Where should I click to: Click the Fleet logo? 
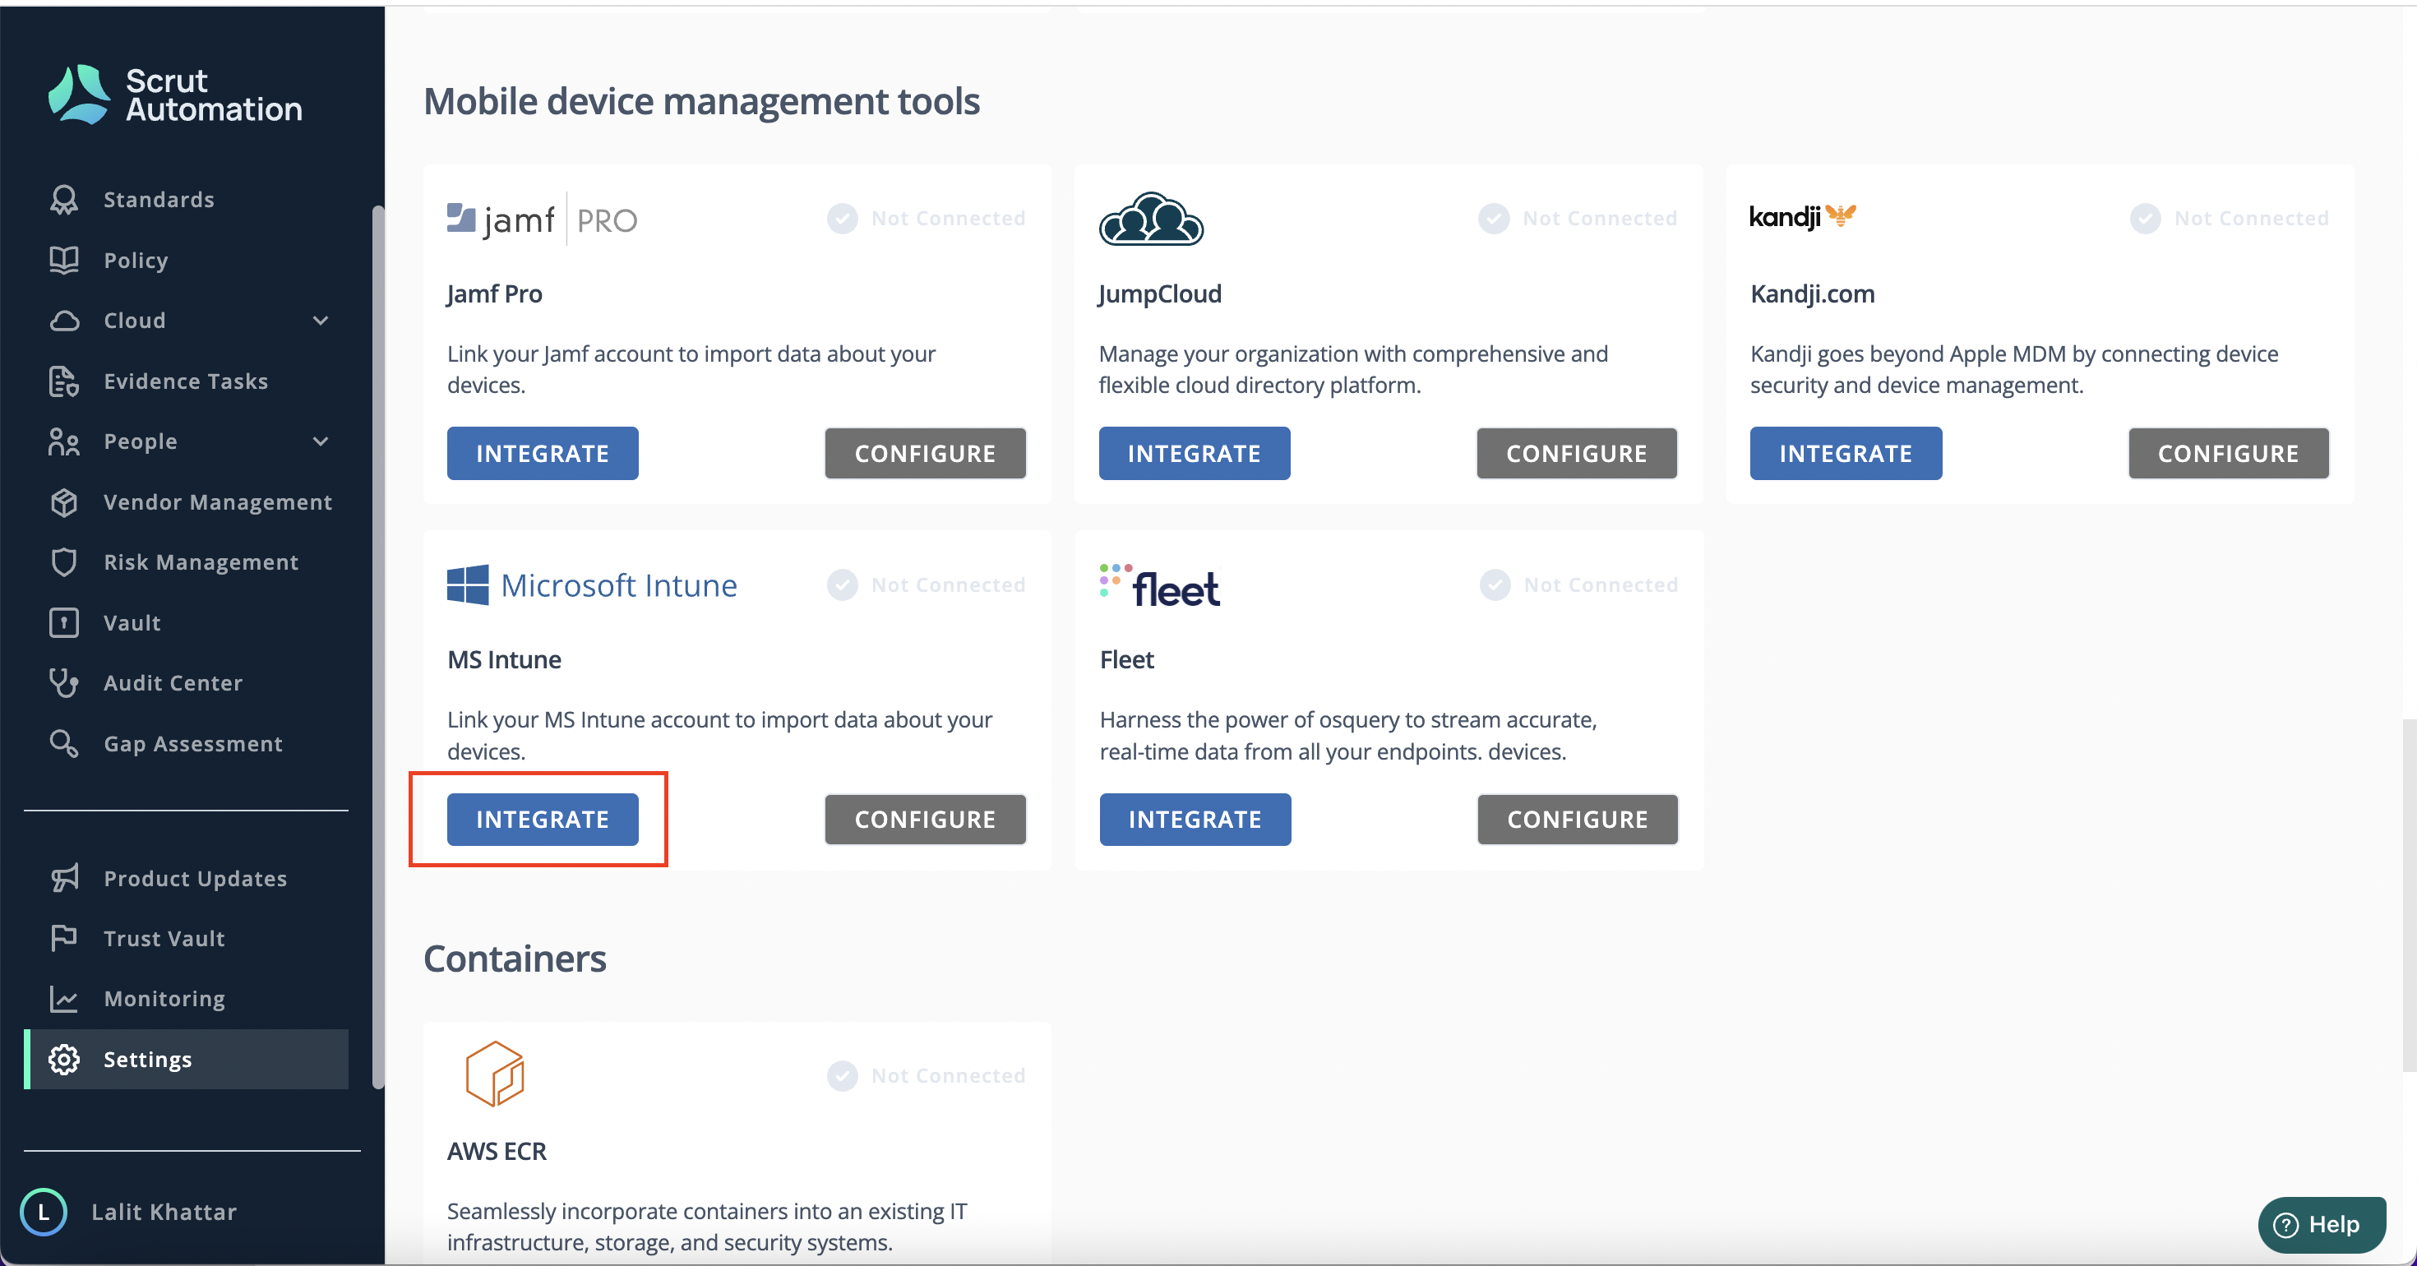pos(1160,585)
